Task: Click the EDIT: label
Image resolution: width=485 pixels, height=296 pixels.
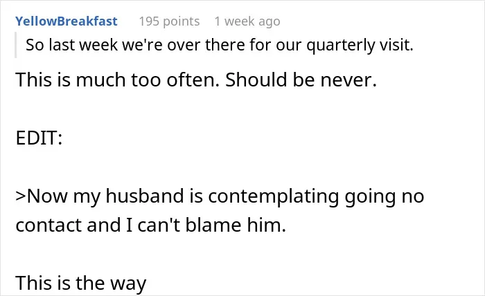Action: [x=39, y=138]
